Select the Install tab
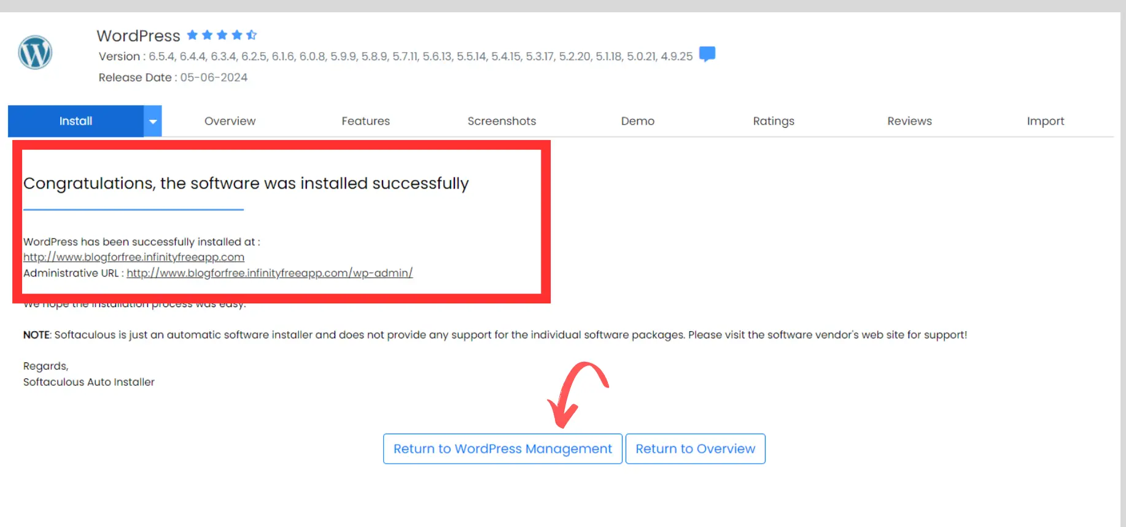Screen dimensions: 1126x527 point(76,121)
